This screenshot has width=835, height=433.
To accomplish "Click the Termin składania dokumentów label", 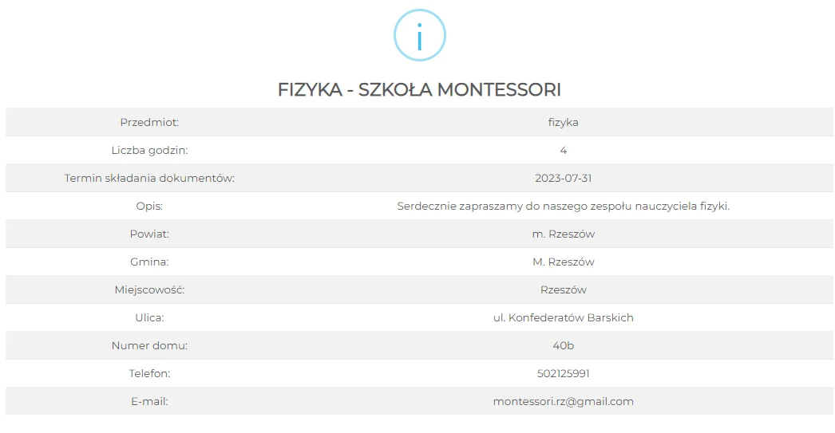I will [x=149, y=178].
